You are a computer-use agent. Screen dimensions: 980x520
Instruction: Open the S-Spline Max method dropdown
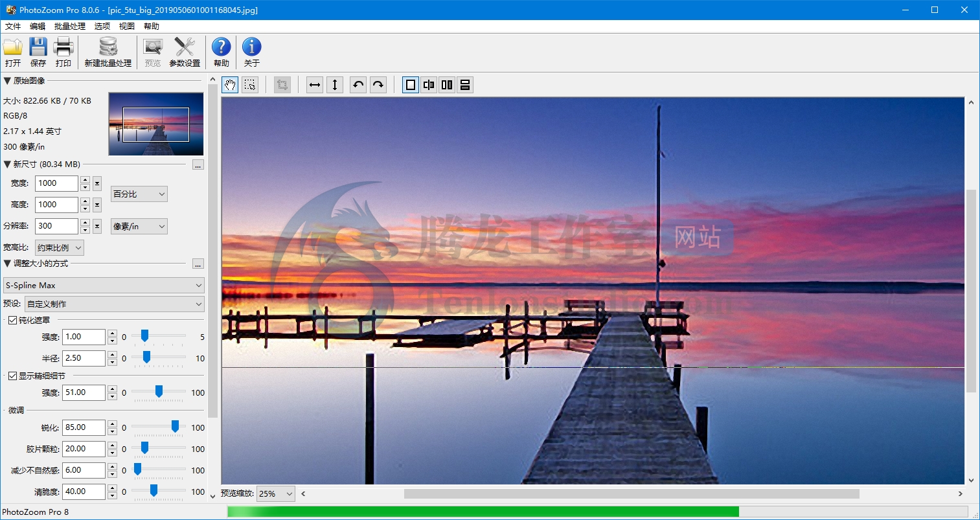(x=104, y=286)
